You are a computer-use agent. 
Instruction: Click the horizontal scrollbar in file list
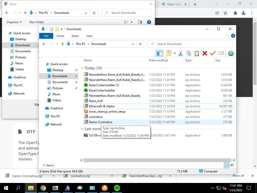point(157,160)
